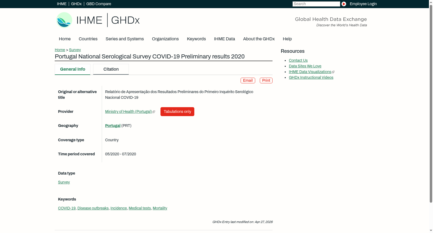Open the Portugal geography link

(x=113, y=126)
